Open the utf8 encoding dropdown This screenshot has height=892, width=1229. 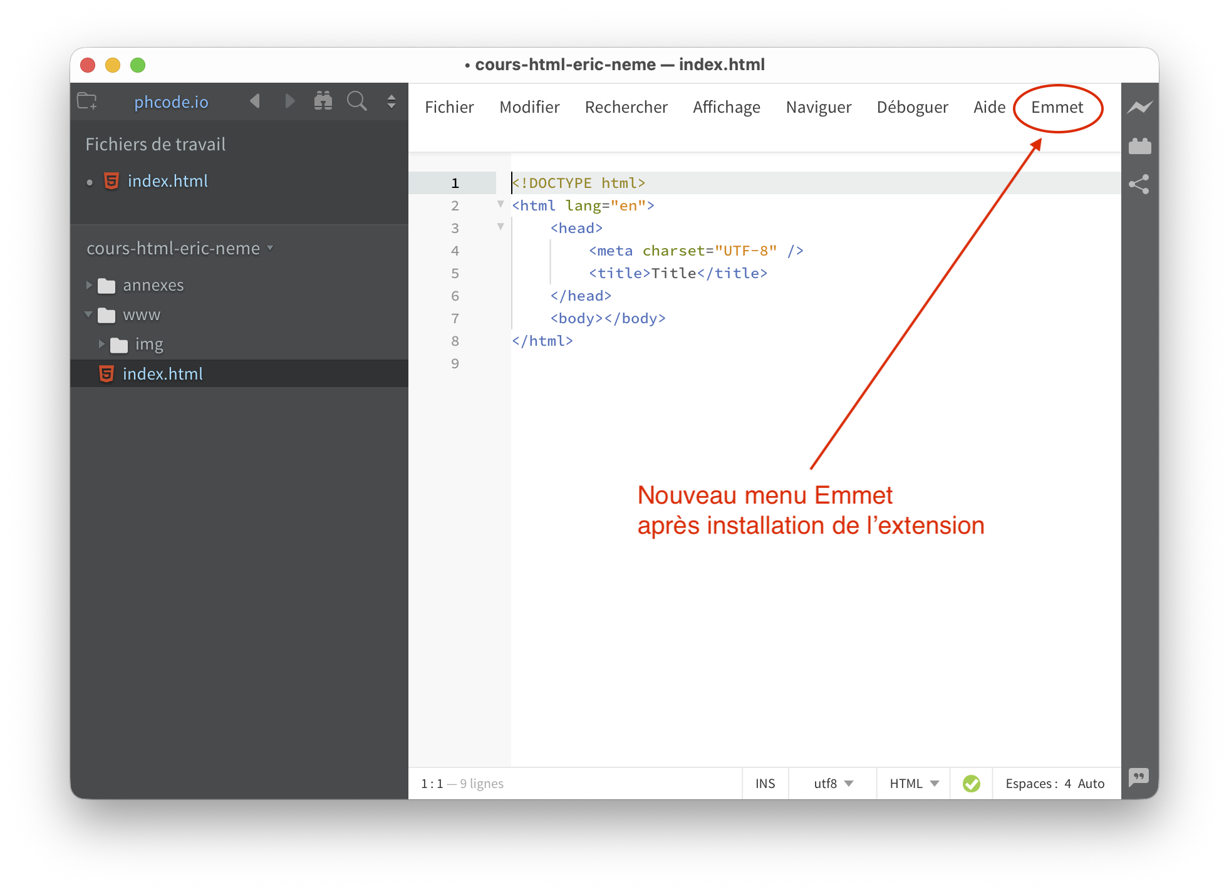point(831,783)
